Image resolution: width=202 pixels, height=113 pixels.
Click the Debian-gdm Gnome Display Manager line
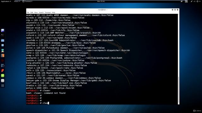point(68,80)
